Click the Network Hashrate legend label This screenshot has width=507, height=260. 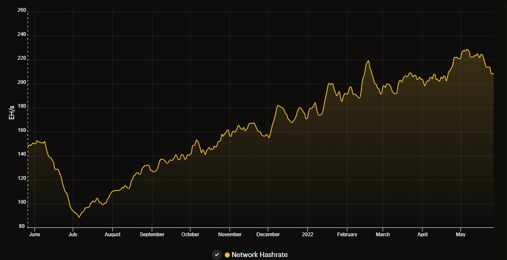click(260, 255)
